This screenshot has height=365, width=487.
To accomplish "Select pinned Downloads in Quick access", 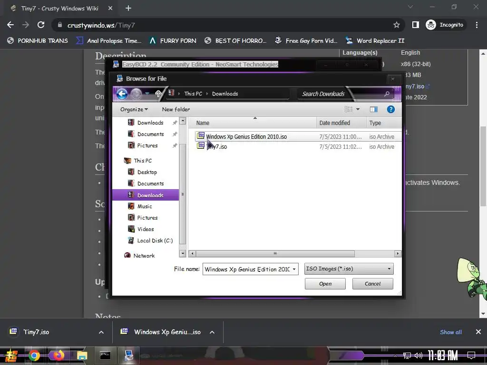I will [x=150, y=123].
